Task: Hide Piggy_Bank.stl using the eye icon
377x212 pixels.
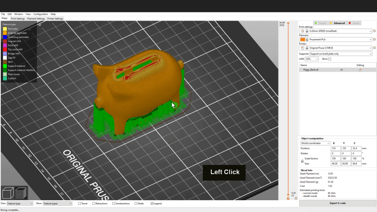Action: point(342,70)
